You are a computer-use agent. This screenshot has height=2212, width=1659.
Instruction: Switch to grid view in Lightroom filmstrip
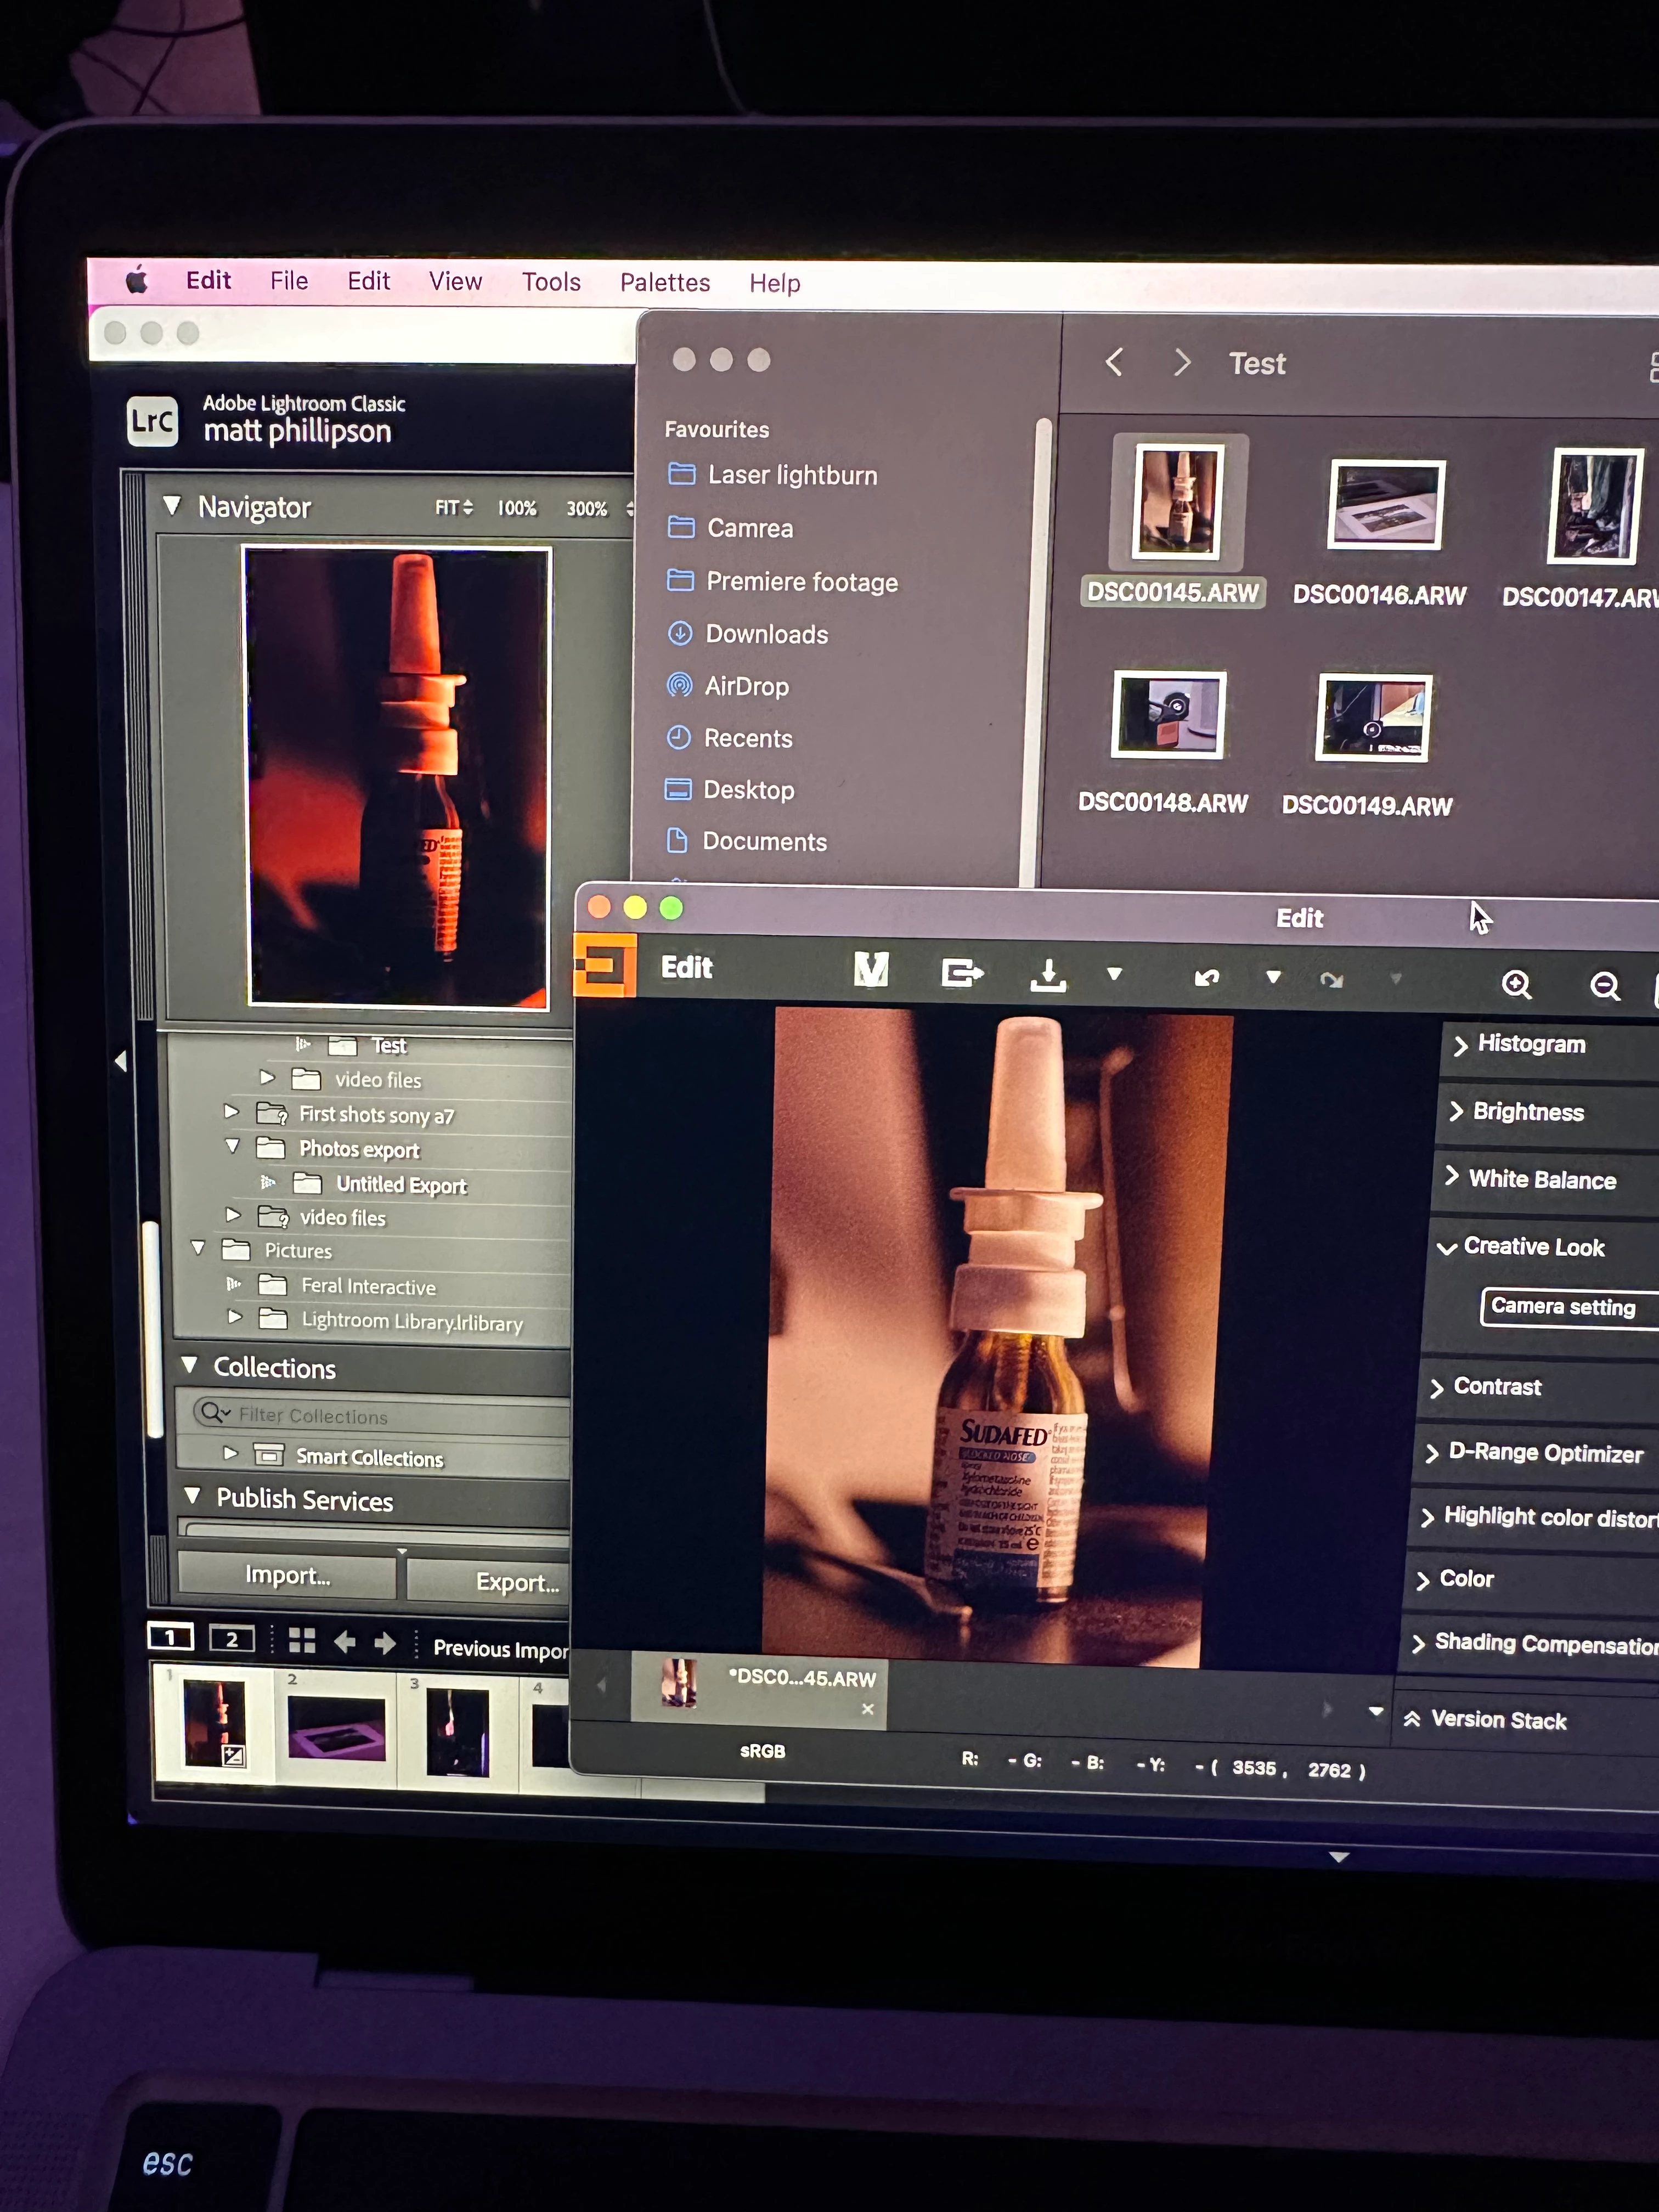(302, 1640)
